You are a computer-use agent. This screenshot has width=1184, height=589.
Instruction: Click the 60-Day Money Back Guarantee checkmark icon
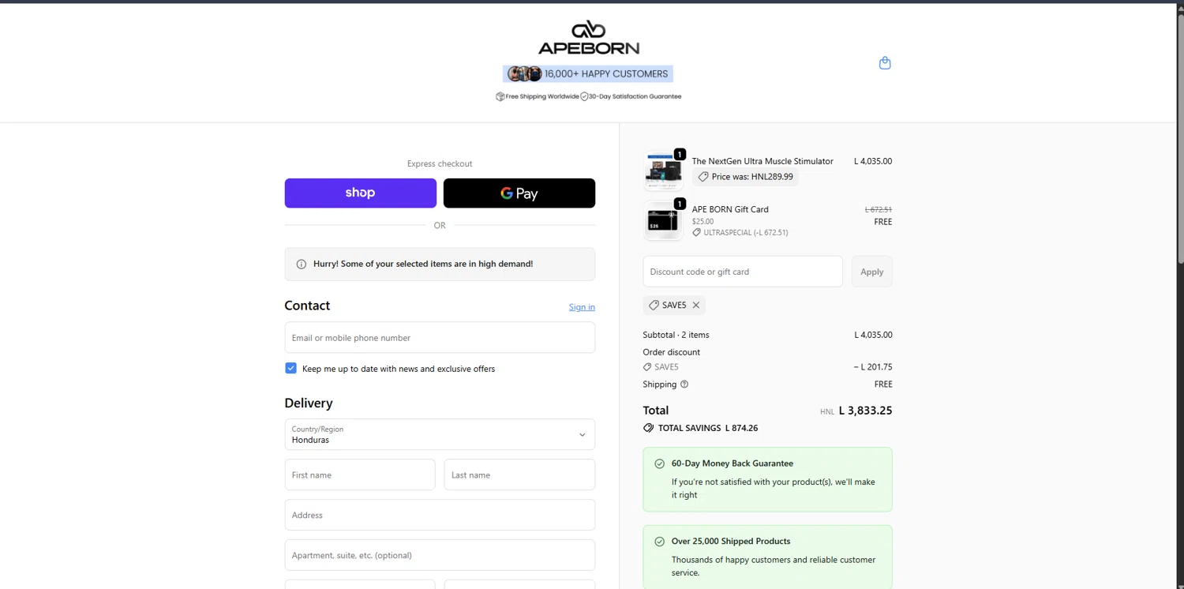point(660,464)
